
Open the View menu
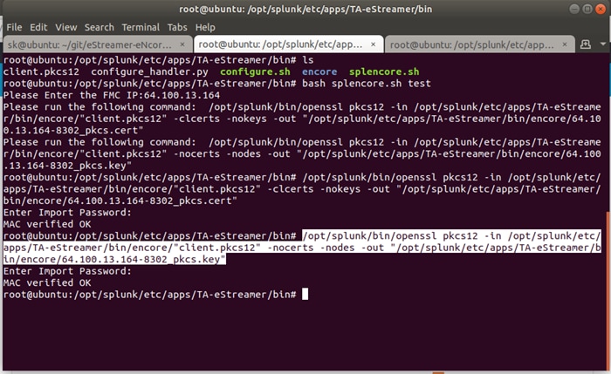tap(65, 27)
